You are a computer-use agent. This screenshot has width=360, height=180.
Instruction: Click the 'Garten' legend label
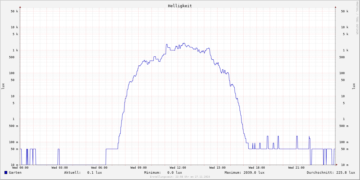(15, 172)
